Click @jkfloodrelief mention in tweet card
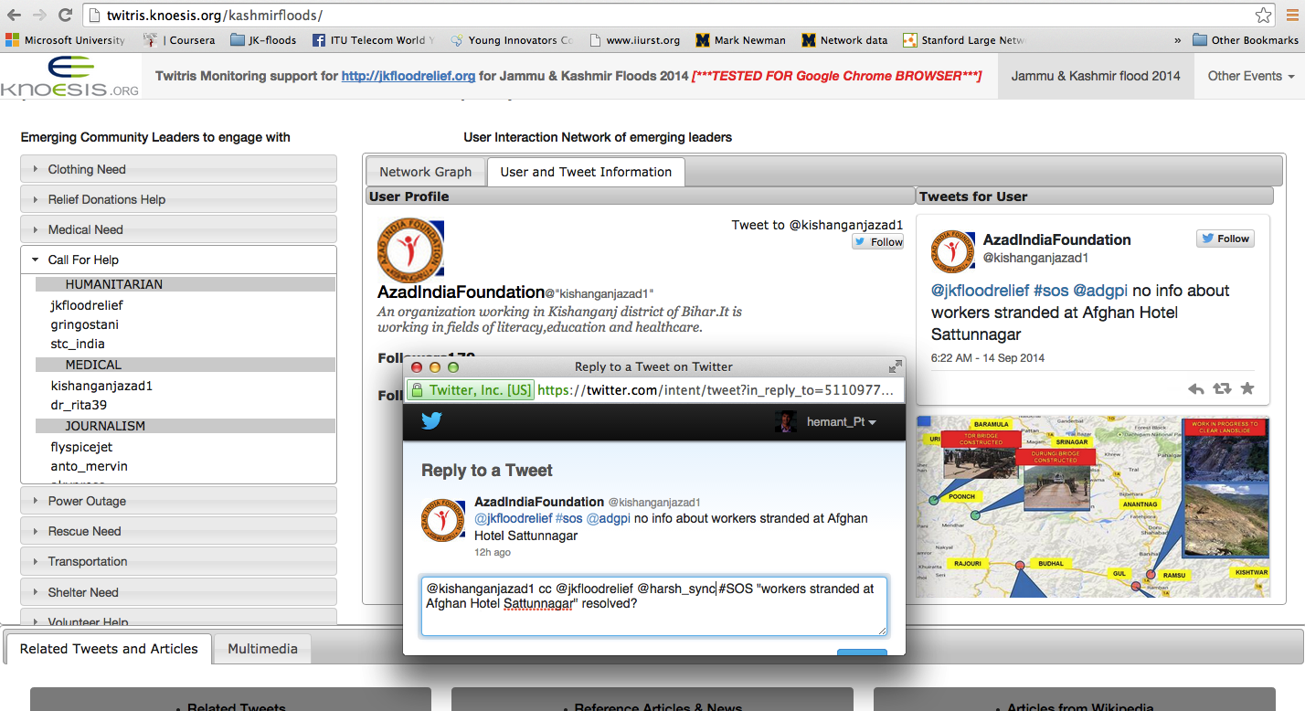 980,291
